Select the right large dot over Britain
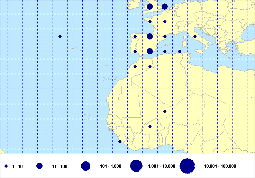255x178 pixels. [165, 7]
